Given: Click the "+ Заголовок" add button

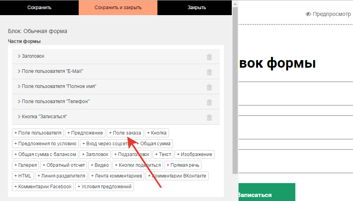Looking at the screenshot, I should coord(95,154).
